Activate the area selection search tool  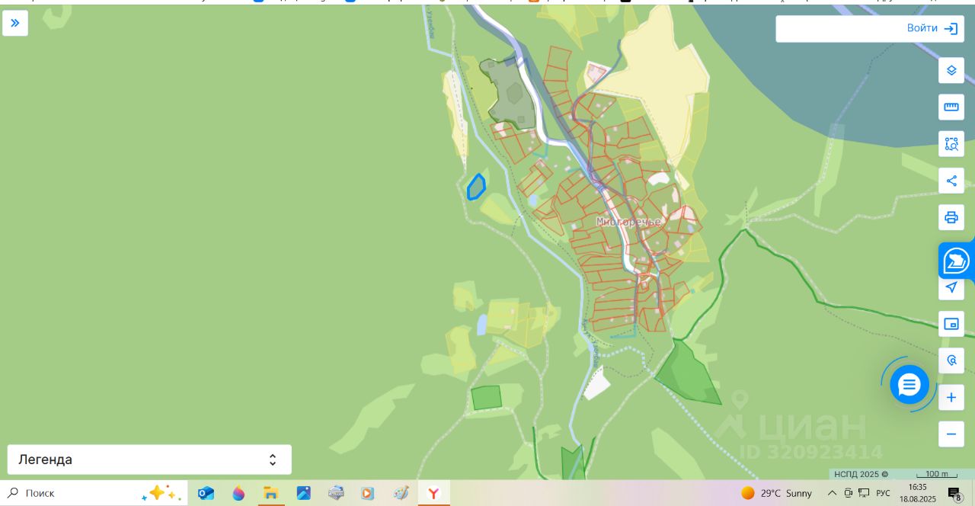tap(951, 144)
